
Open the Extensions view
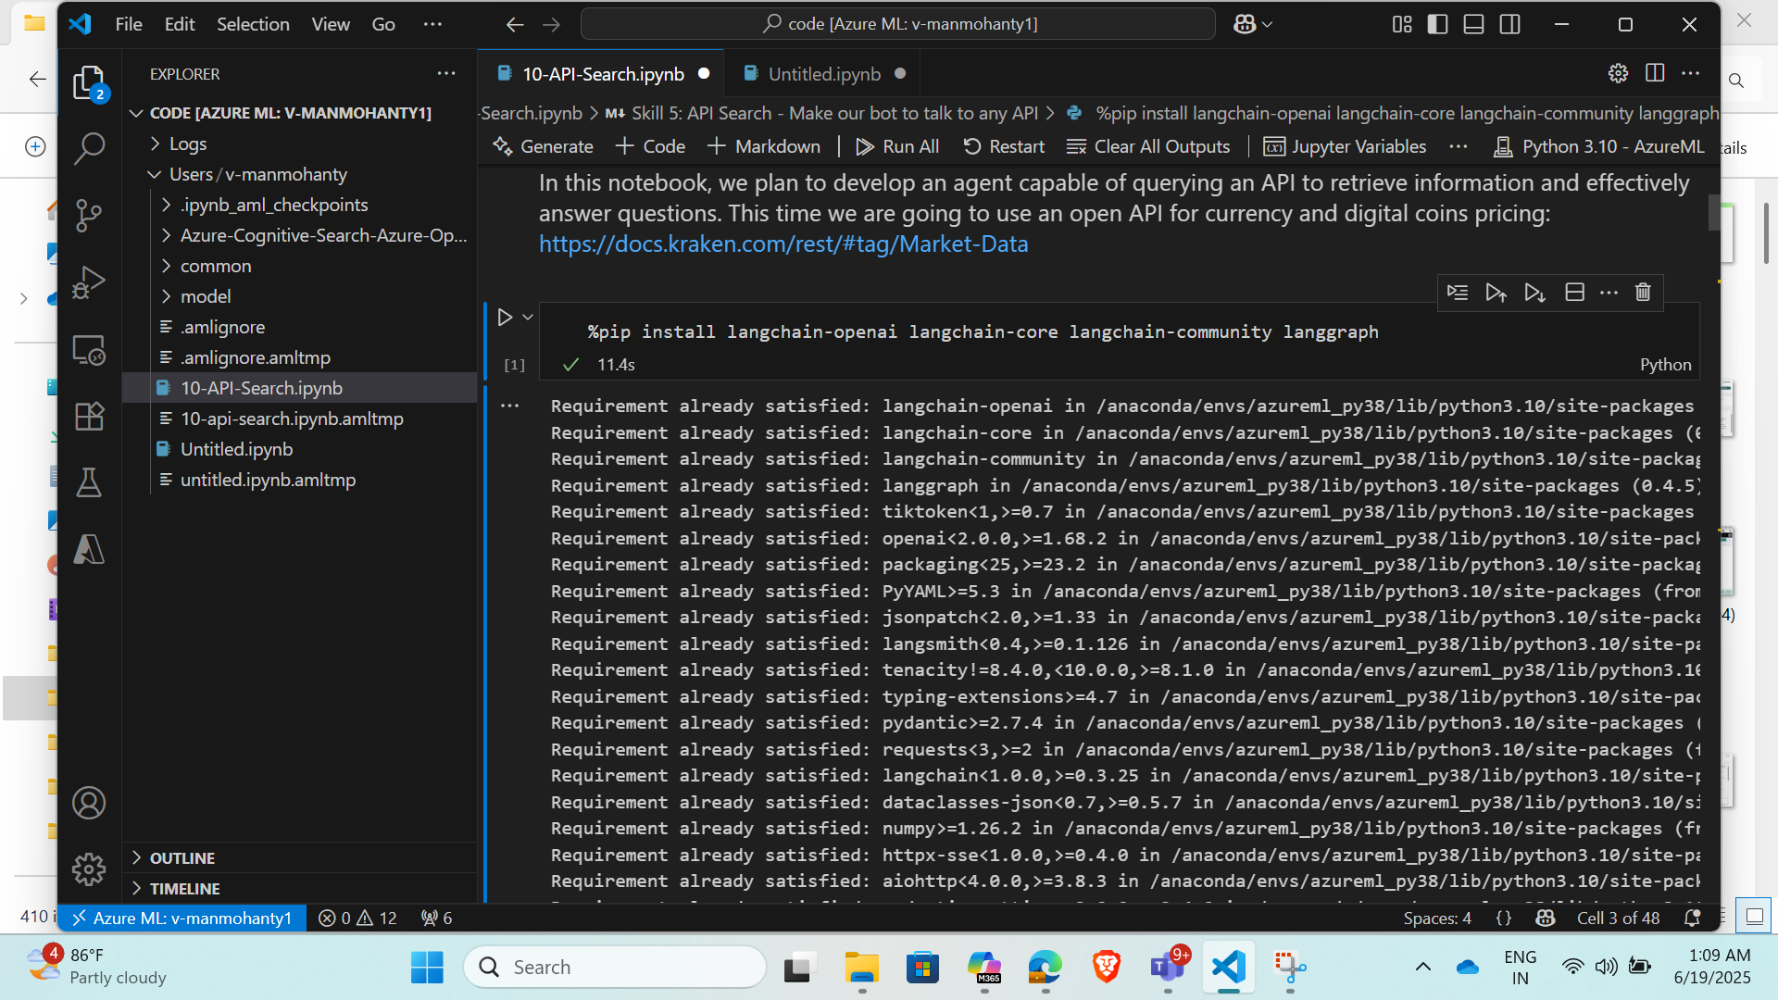click(x=89, y=416)
